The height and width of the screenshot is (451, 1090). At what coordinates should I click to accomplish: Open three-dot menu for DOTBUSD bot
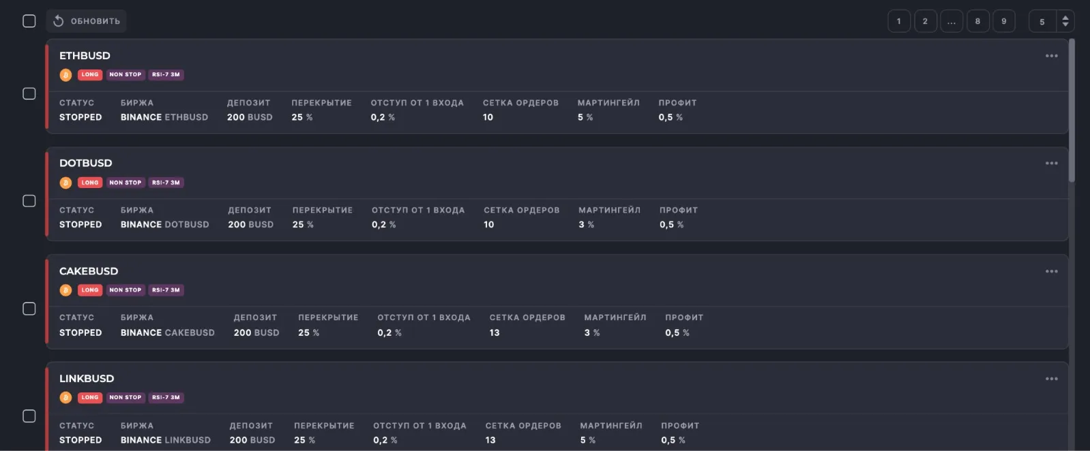(x=1051, y=164)
